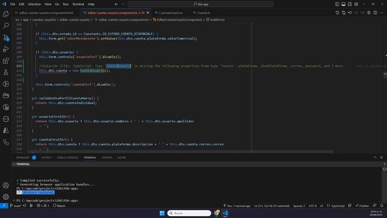Click the thb-app command center search box

point(201,4)
